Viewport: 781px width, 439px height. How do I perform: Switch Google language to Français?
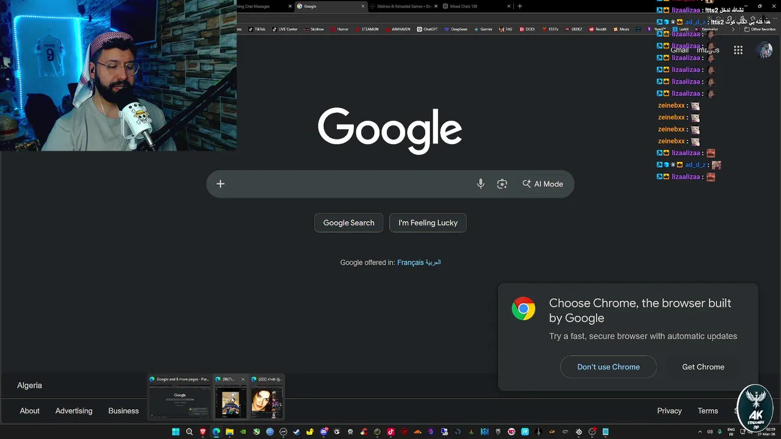[410, 262]
